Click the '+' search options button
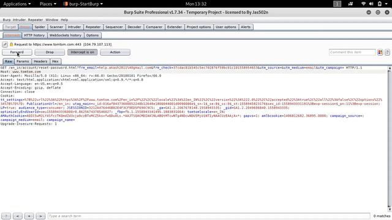 (29, 216)
